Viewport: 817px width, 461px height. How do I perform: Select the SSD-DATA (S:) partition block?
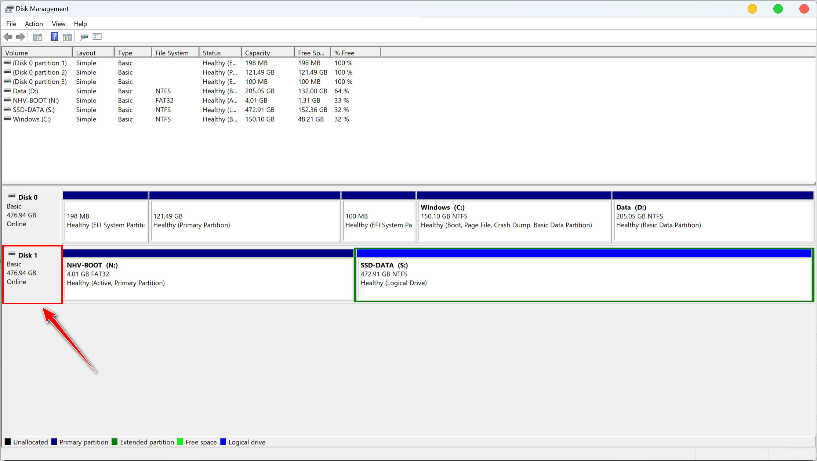pyautogui.click(x=584, y=278)
